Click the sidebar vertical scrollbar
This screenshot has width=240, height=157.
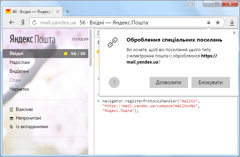tap(91, 48)
